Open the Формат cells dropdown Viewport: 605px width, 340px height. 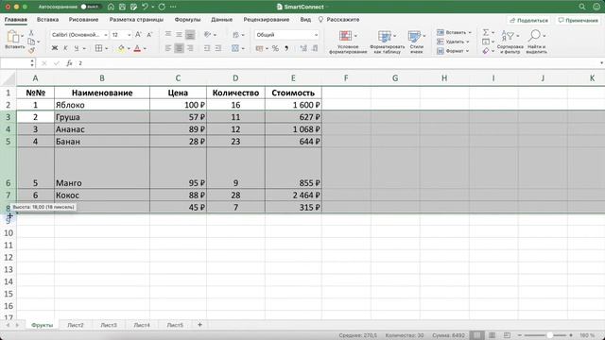tap(453, 51)
